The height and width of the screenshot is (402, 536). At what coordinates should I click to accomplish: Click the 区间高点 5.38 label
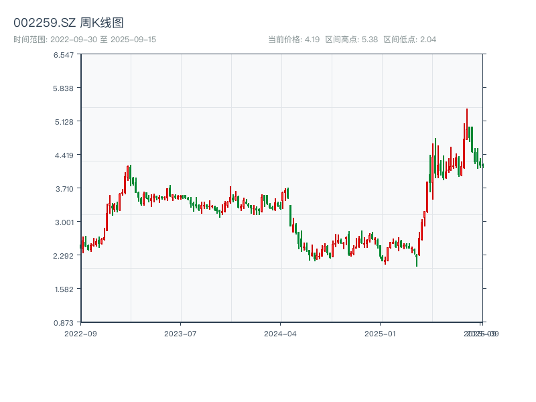pyautogui.click(x=351, y=40)
